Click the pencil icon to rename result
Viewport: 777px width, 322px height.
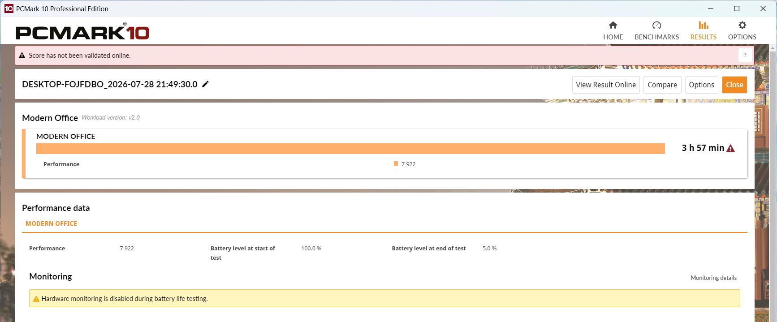click(205, 84)
